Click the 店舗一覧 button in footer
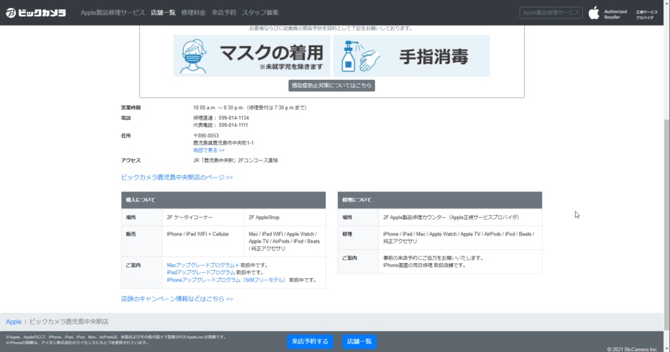 click(x=359, y=342)
